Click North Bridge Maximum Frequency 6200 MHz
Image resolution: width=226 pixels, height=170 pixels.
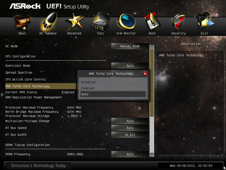(x=74, y=112)
